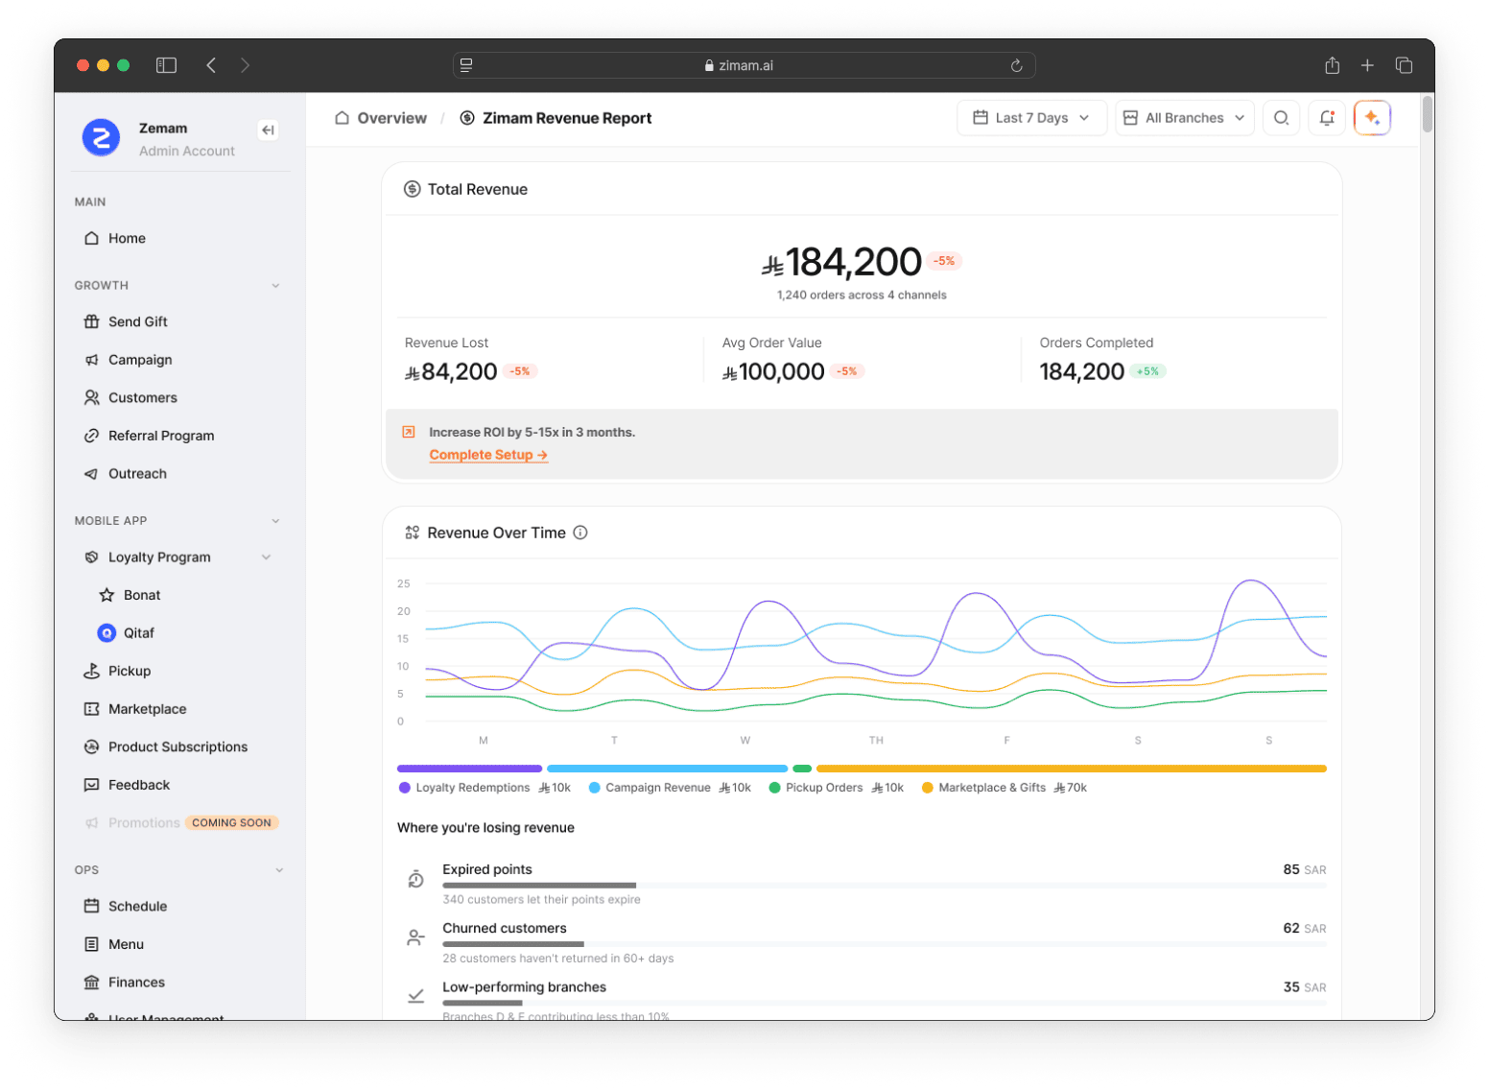Open the Referral Program page
1489x1090 pixels.
(181, 436)
